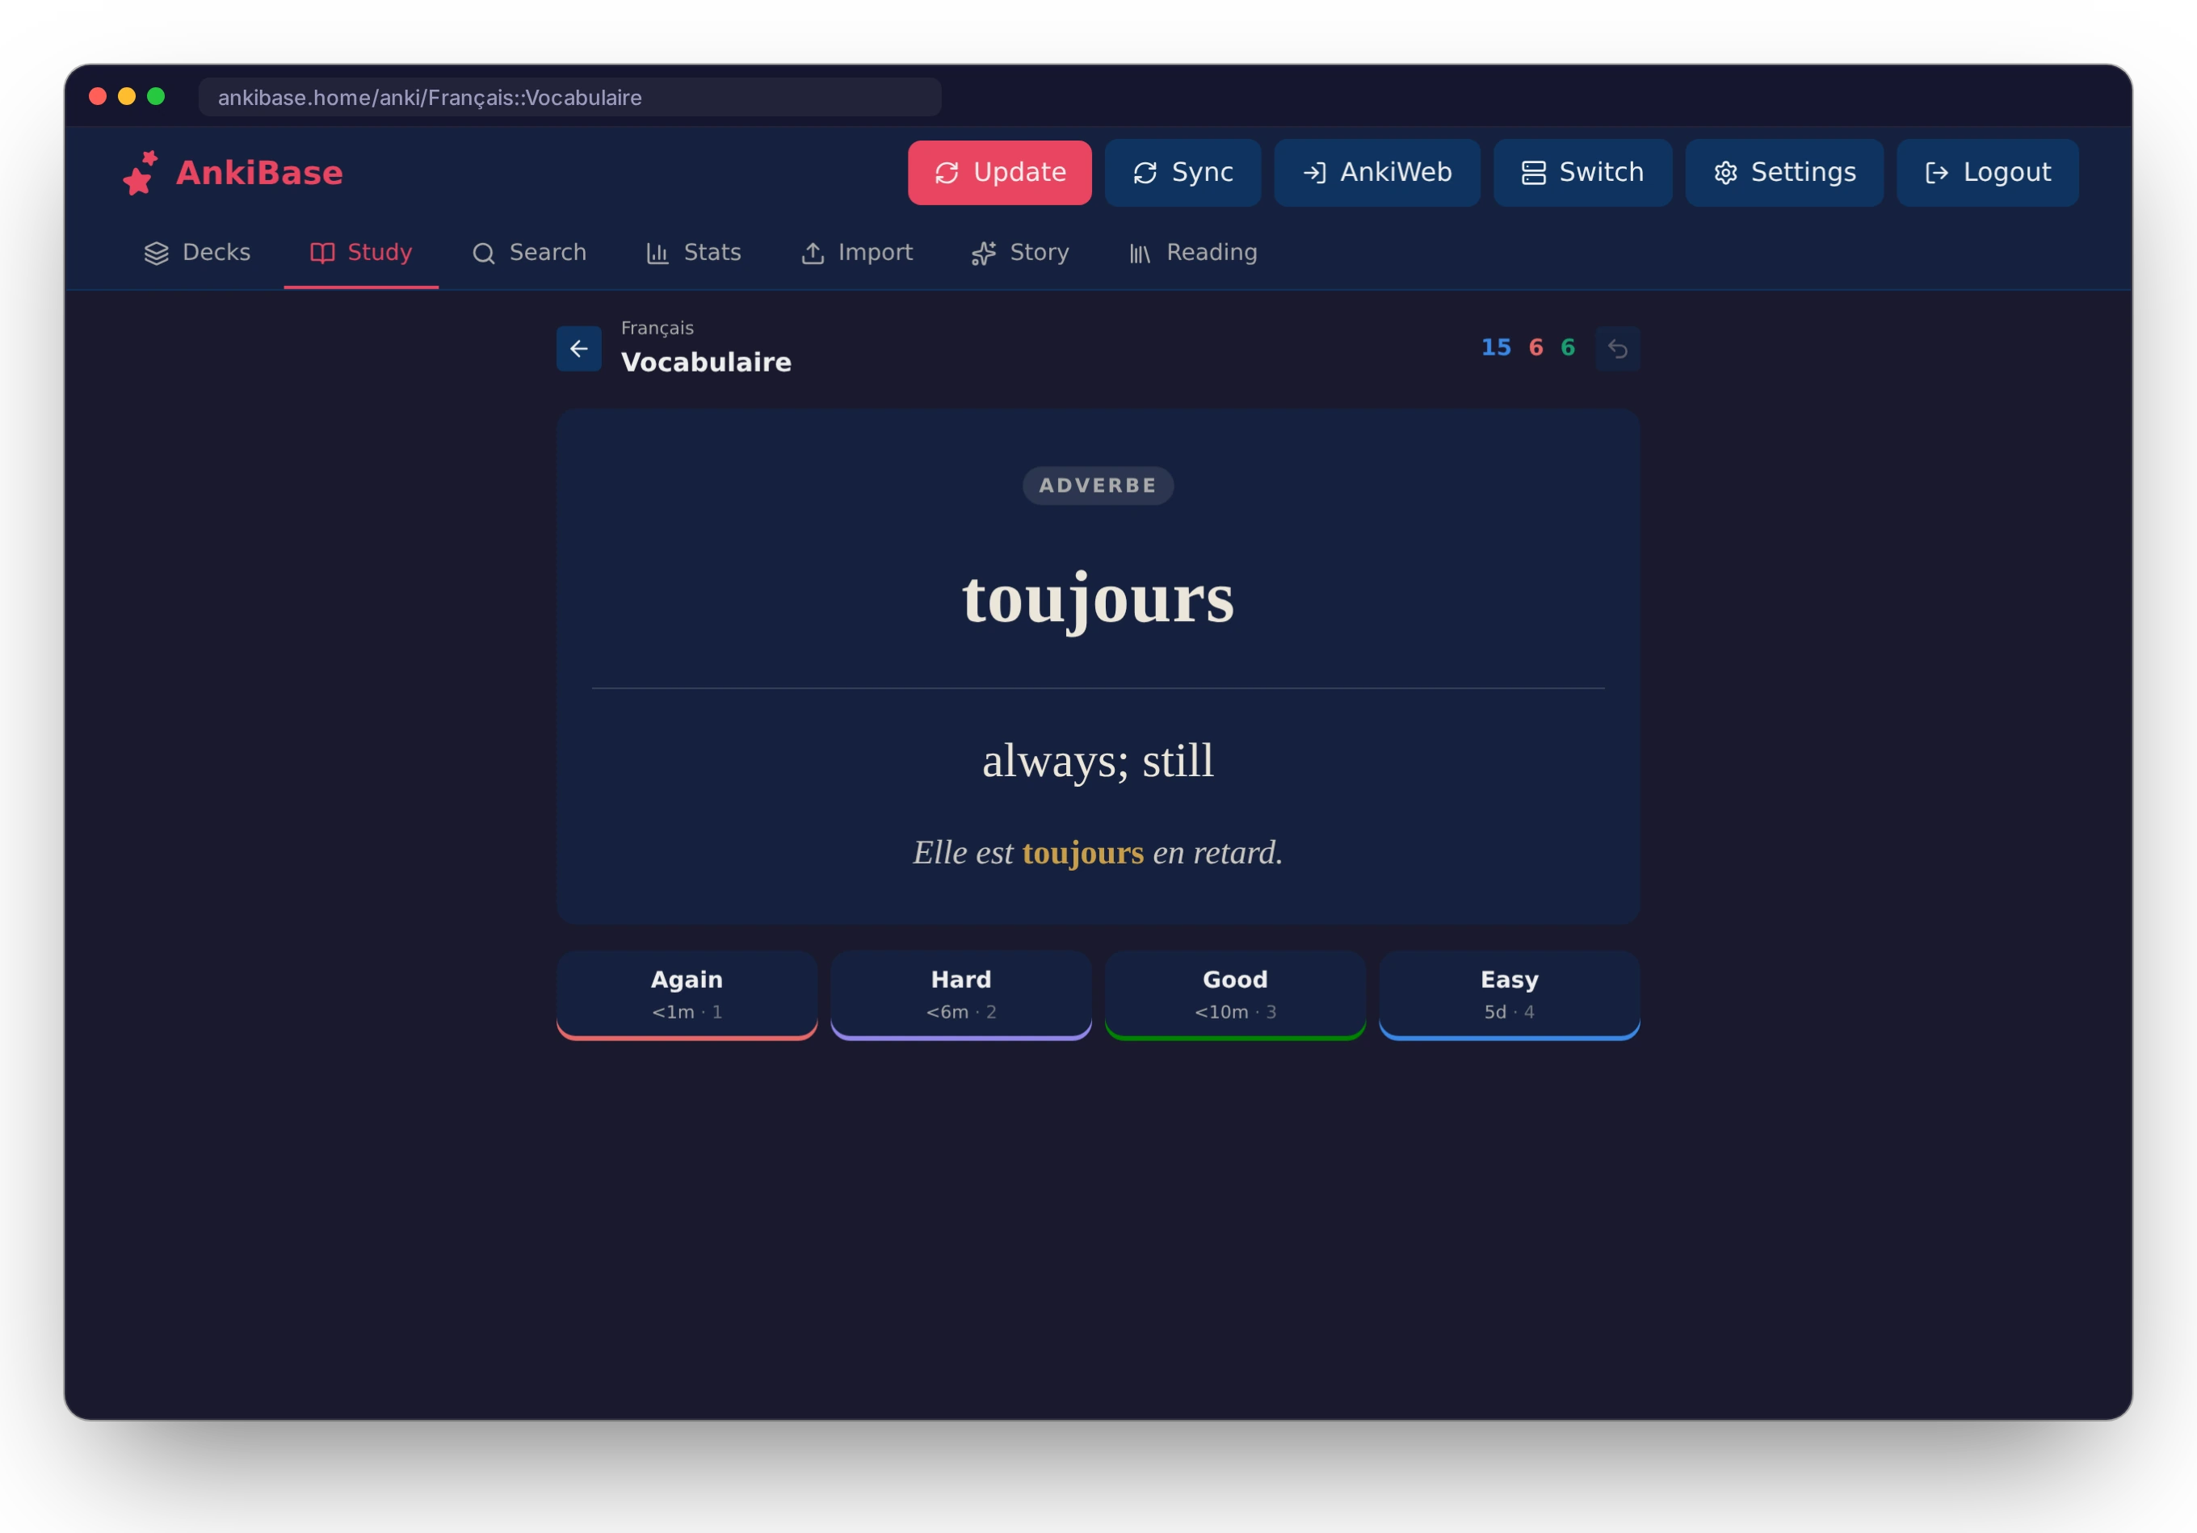This screenshot has width=2197, height=1533.
Task: Log out of AnkiBase
Action: (1988, 172)
